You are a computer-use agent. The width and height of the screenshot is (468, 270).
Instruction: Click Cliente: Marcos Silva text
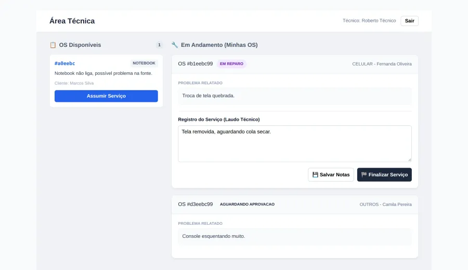[x=74, y=83]
